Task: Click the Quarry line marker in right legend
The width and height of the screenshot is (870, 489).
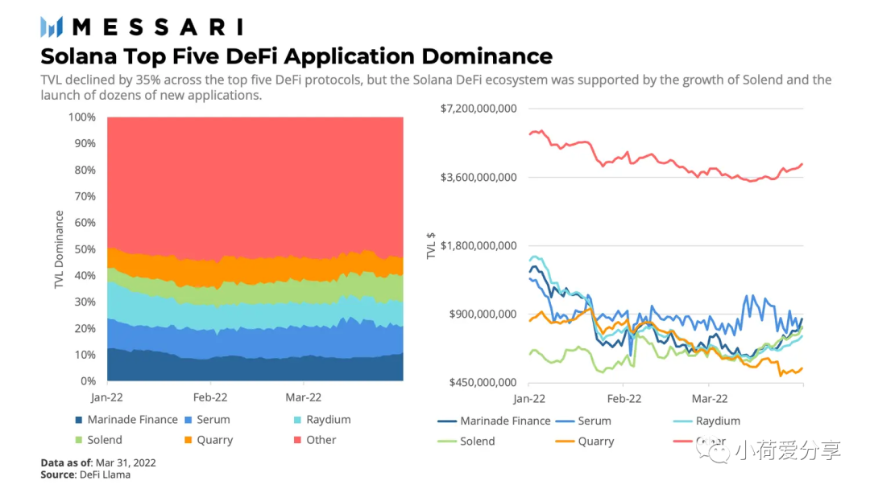Action: [565, 442]
